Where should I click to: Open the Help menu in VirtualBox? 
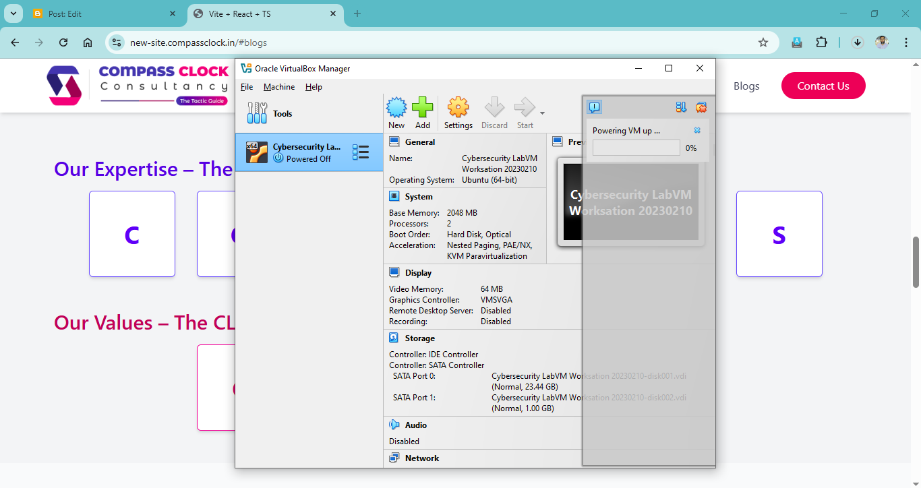pos(314,87)
